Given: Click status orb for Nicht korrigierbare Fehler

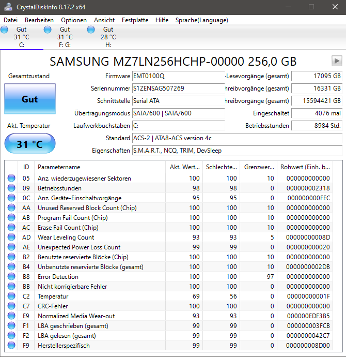Looking at the screenshot, I should pyautogui.click(x=11, y=287).
